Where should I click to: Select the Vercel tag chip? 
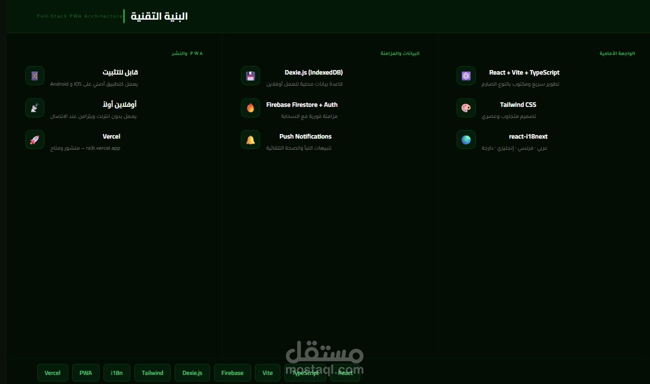[x=53, y=373]
